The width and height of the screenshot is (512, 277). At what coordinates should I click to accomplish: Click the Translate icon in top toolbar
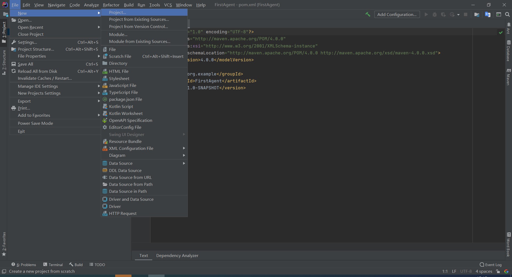(488, 14)
